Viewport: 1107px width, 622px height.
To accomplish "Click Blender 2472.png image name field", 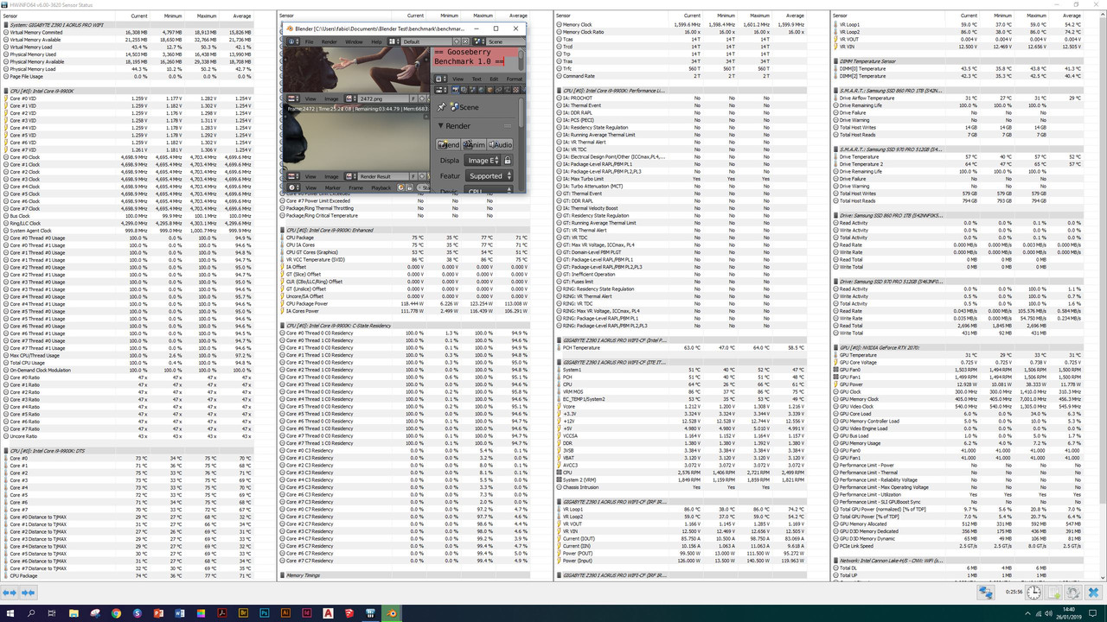I will click(x=384, y=98).
